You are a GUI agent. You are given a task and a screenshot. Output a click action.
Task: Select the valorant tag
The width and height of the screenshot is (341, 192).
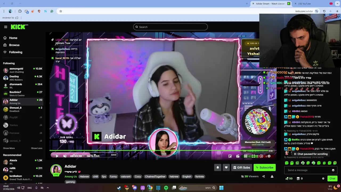tap(126, 177)
